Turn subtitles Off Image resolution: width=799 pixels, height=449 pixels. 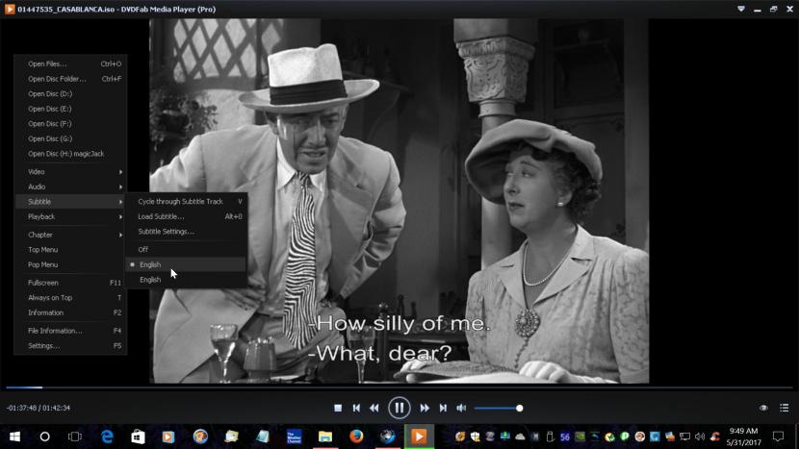[x=186, y=249]
